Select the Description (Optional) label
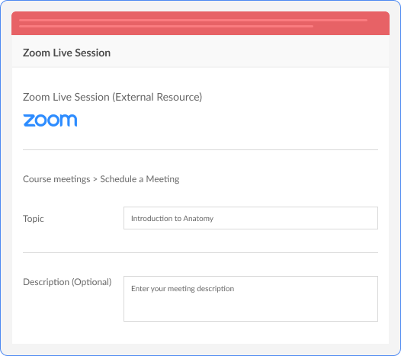 [x=67, y=282]
